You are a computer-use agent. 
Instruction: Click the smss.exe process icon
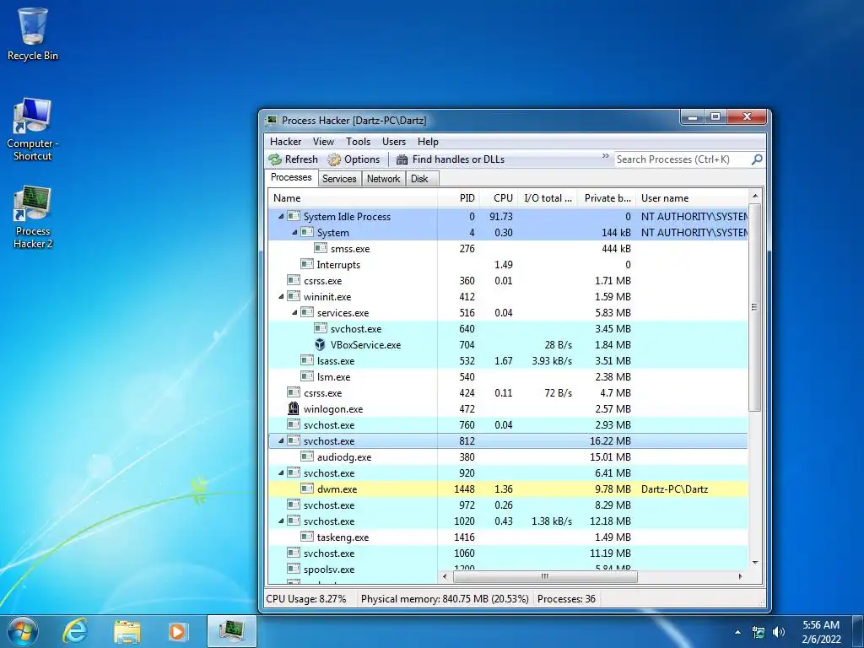point(320,249)
